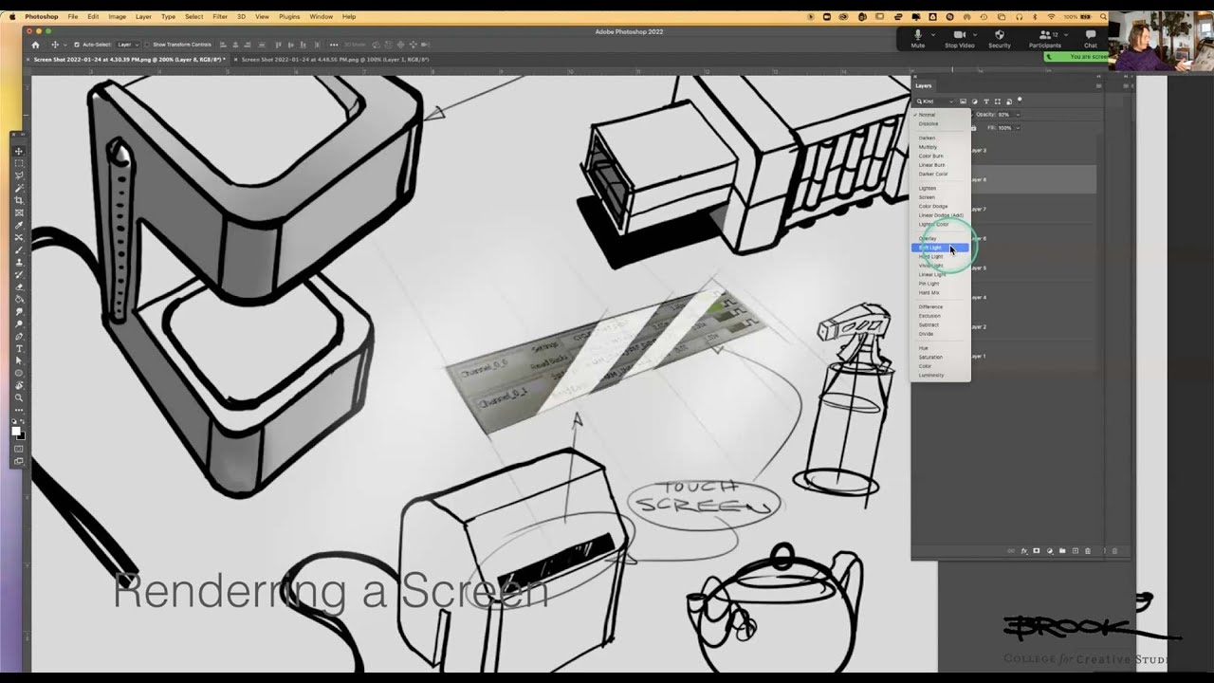Toggle the shape layer filter icon
This screenshot has height=683, width=1214.
click(x=997, y=102)
